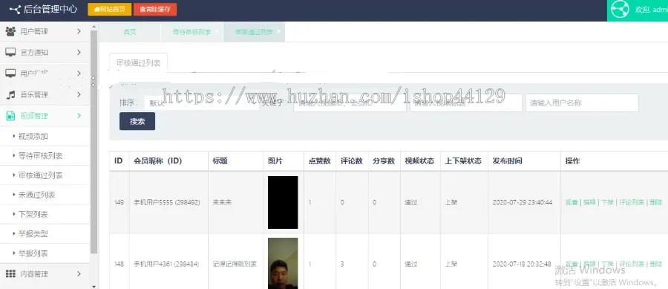668x289 pixels.
Task: Open 举报类型 in the sidebar
Action: pyautogui.click(x=33, y=234)
